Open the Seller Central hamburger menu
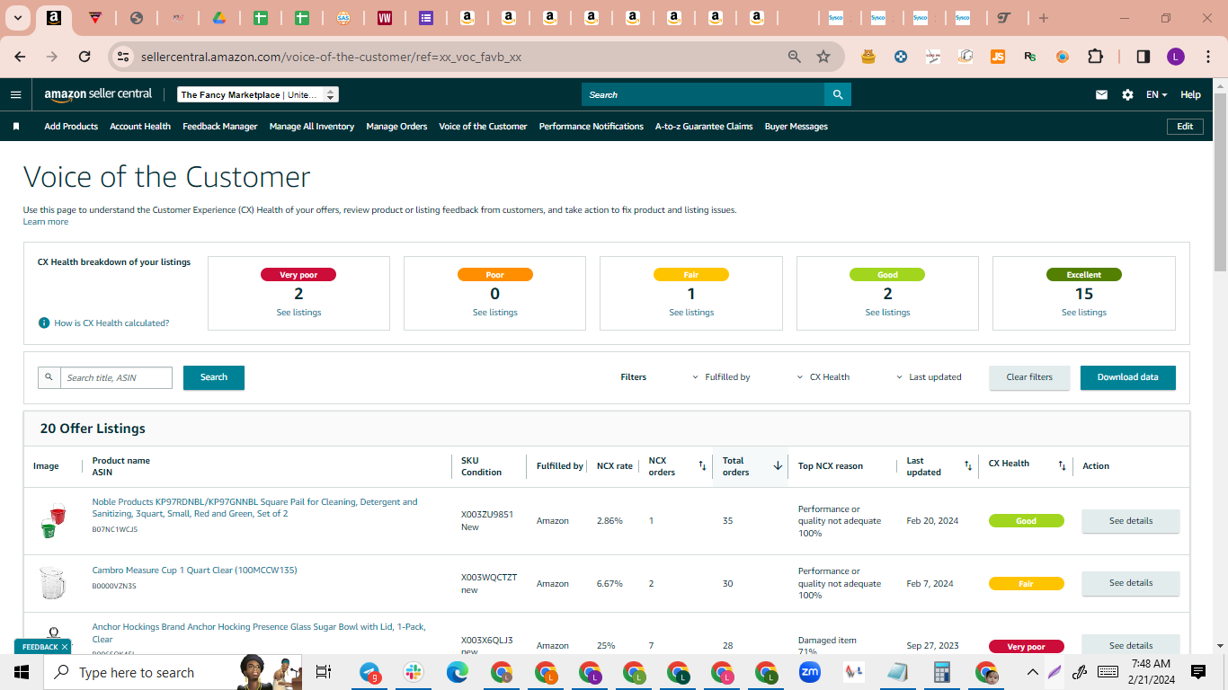The height and width of the screenshot is (690, 1228). [15, 94]
